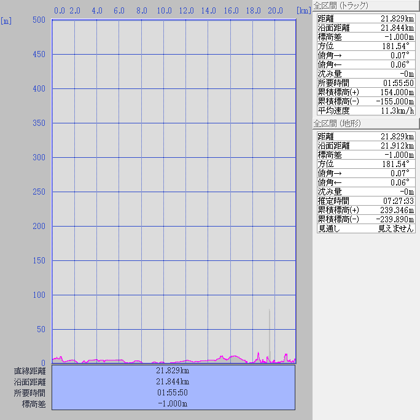Select 21.844km value in bottom blue panel
420x420 pixels.
coord(173,382)
